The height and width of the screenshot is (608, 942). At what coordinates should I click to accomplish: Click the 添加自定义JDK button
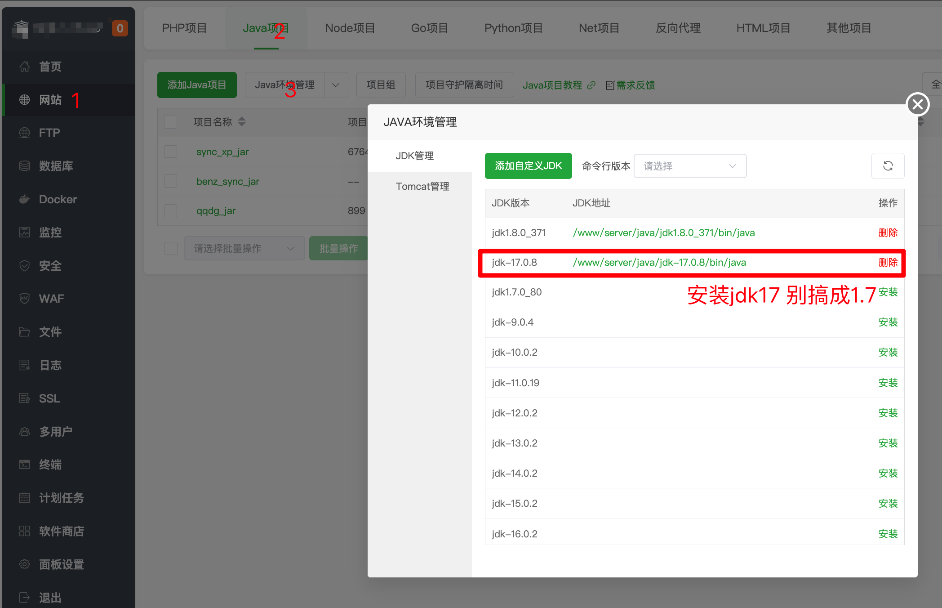click(528, 166)
